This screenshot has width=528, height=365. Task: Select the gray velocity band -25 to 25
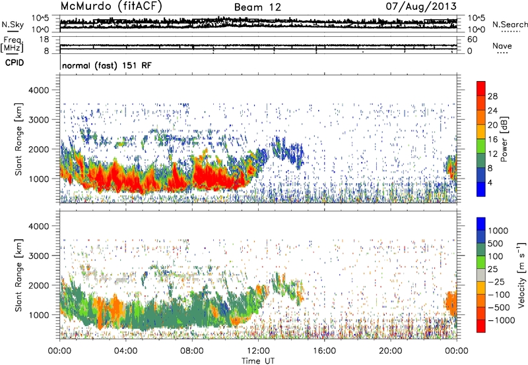(481, 275)
